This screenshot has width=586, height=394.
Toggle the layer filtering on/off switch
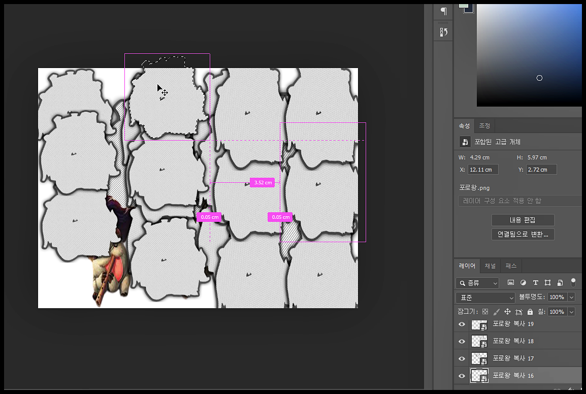pyautogui.click(x=573, y=282)
